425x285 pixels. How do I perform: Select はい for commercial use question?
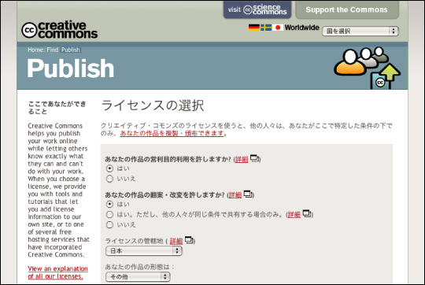coord(109,168)
